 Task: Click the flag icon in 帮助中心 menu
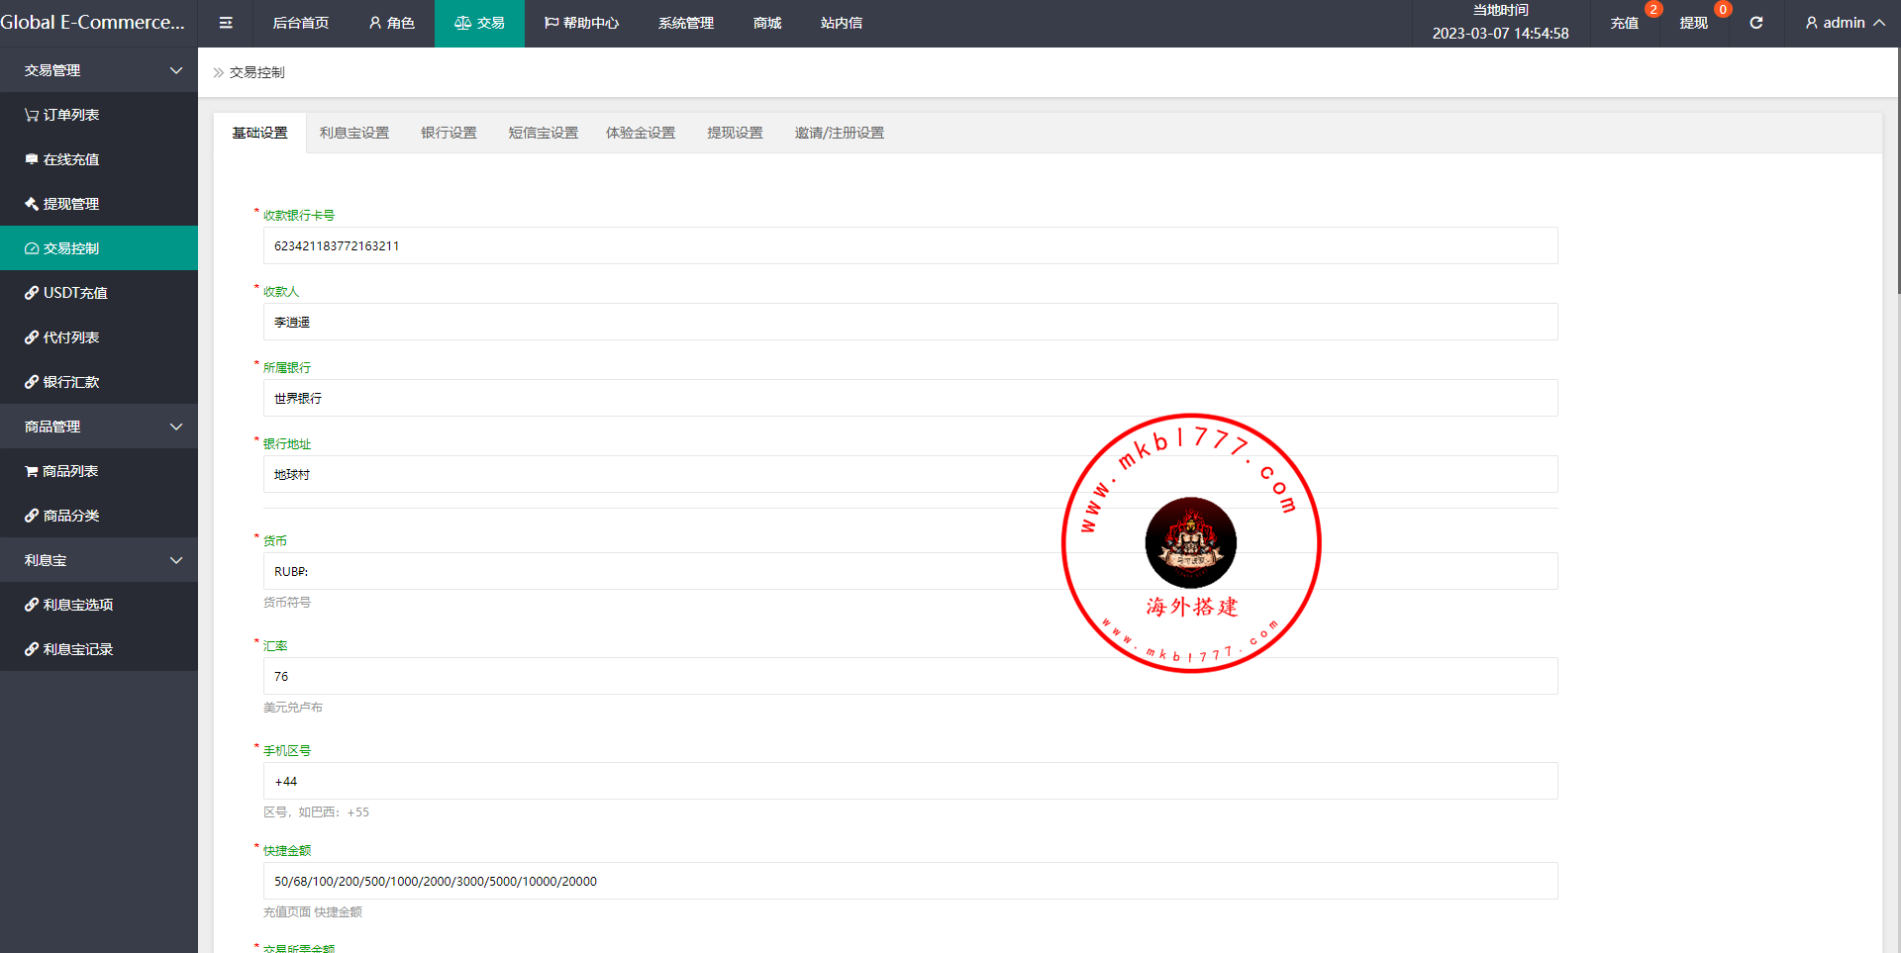(551, 23)
